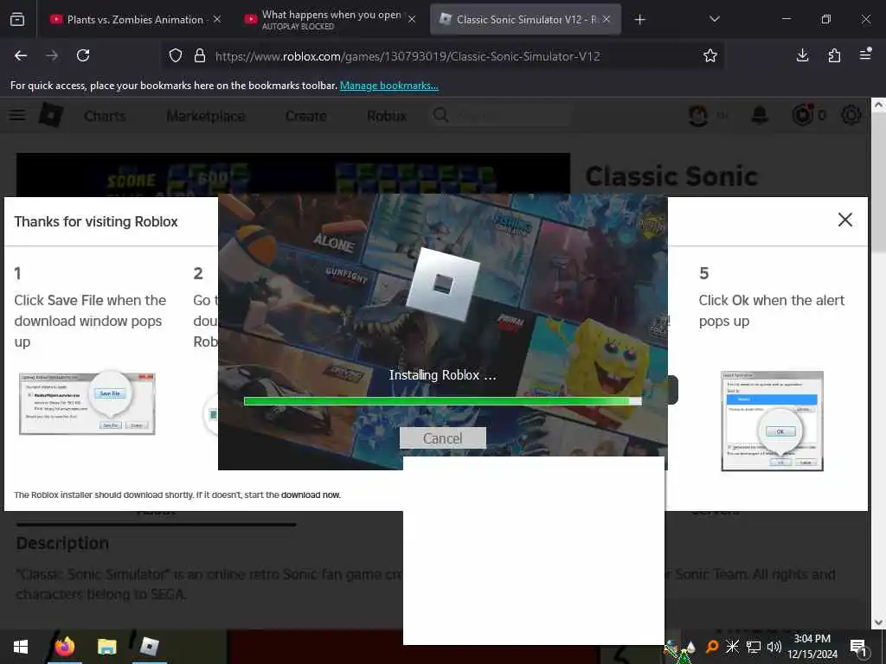
Task: Click the download now link
Action: [311, 495]
